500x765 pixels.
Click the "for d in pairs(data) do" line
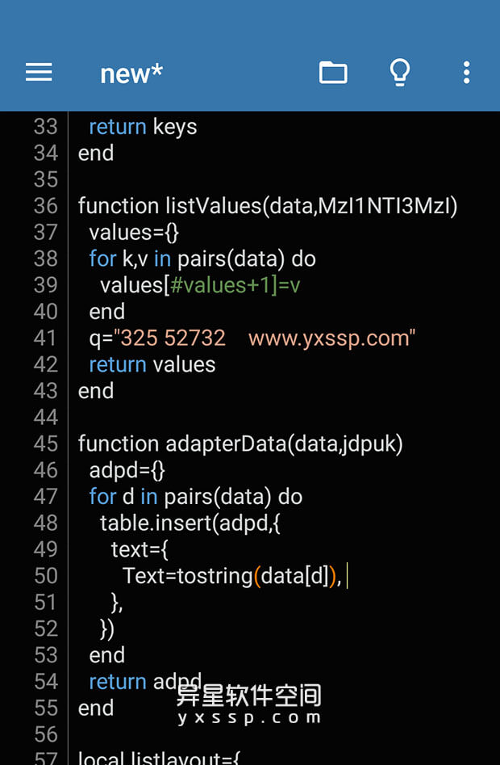tap(195, 497)
